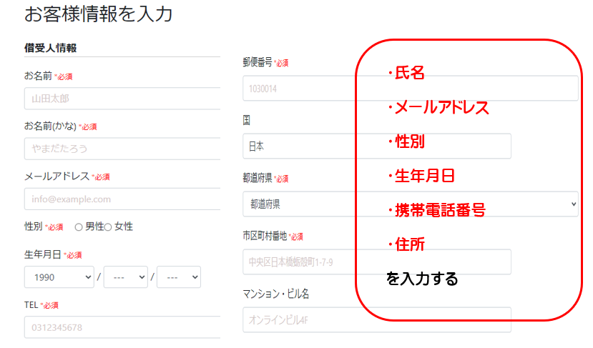Click the 国 field showing 日本
The width and height of the screenshot is (593, 348).
300,146
